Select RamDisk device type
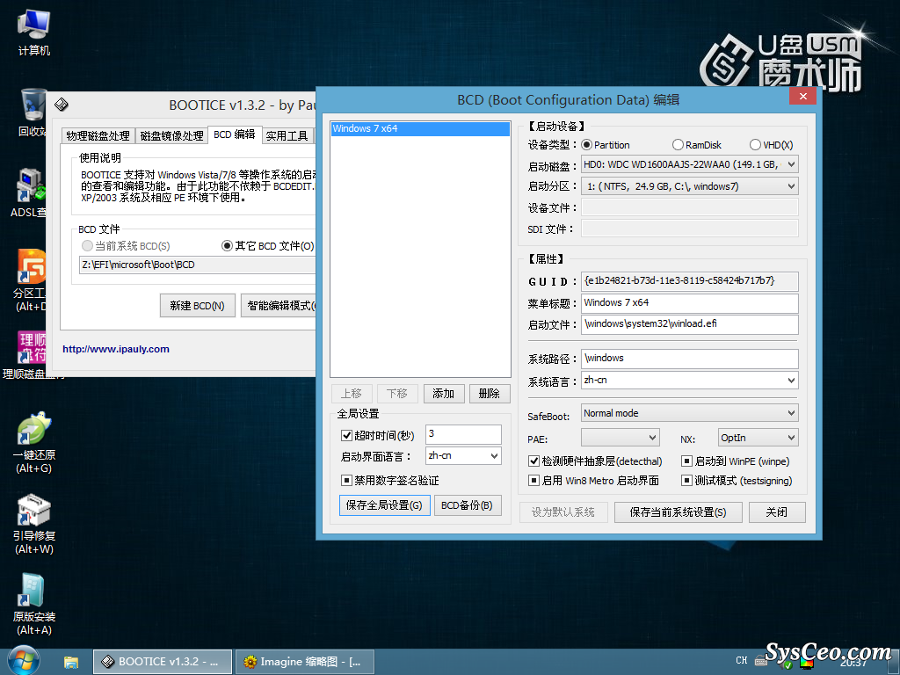Image resolution: width=900 pixels, height=675 pixels. [678, 145]
